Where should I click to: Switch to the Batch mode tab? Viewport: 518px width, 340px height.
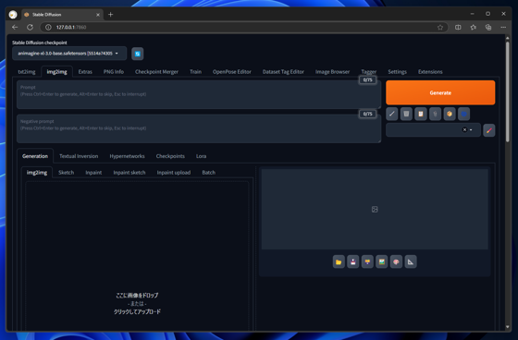[209, 173]
